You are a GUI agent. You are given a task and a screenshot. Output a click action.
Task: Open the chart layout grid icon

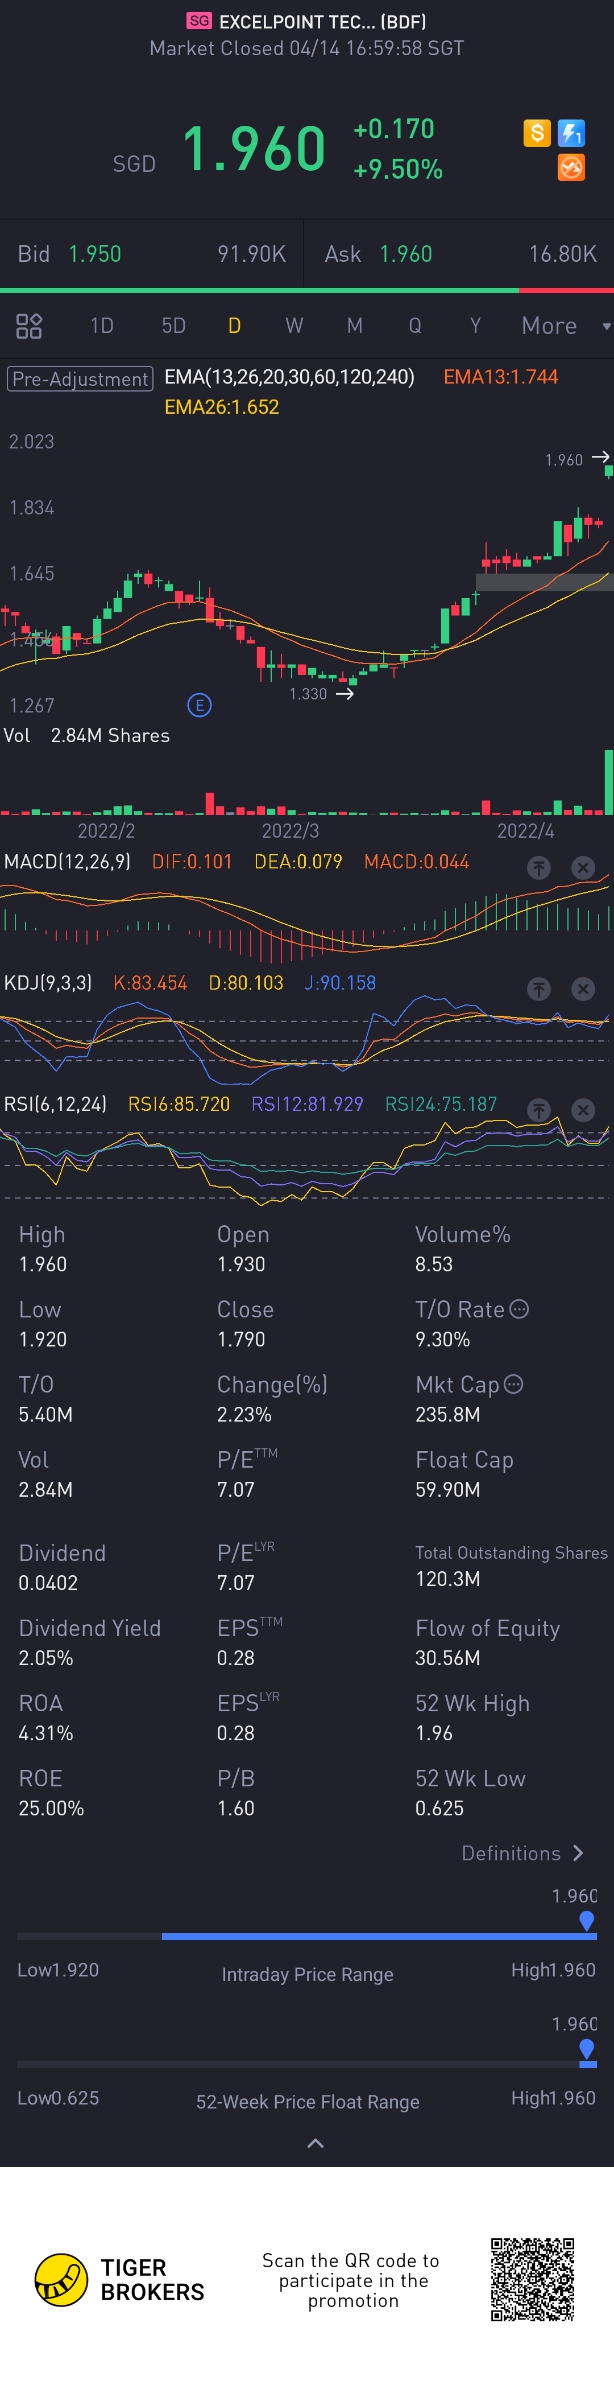click(x=30, y=326)
